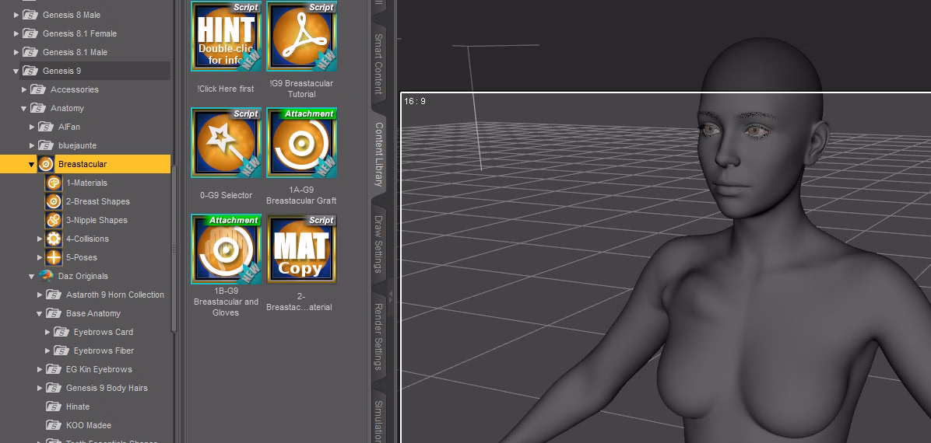931x443 pixels.
Task: Click the EG Kin Eyebrows folder icon
Action: [54, 369]
